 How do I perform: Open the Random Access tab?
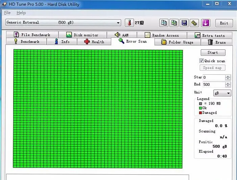pyautogui.click(x=162, y=35)
